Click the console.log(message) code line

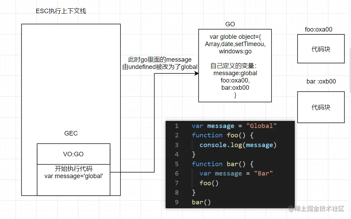tap(238, 145)
